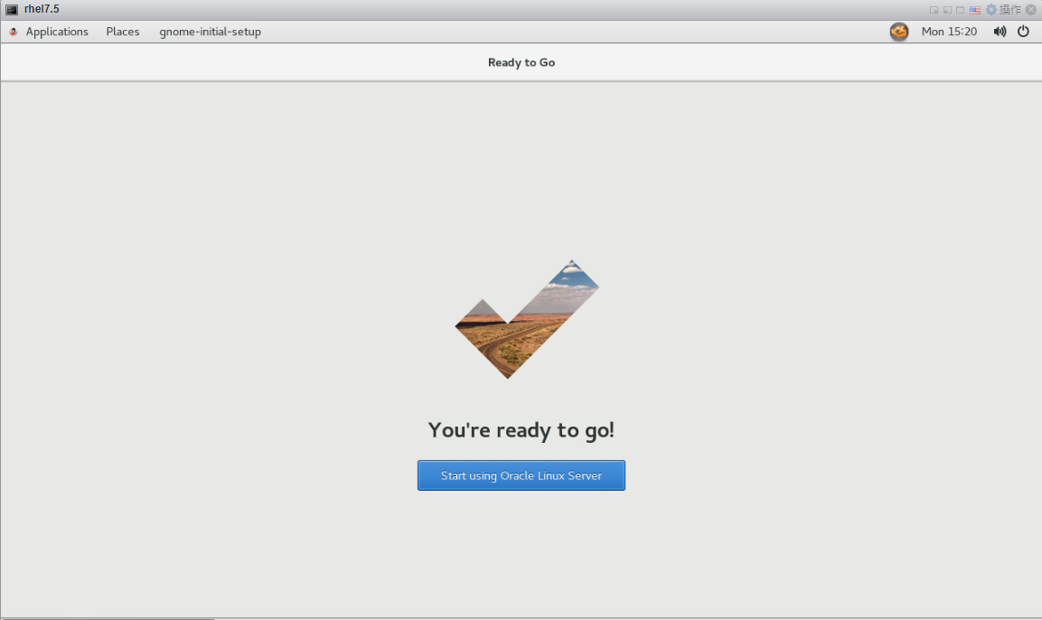
Task: Click the You're ready to go! heading
Action: (521, 430)
